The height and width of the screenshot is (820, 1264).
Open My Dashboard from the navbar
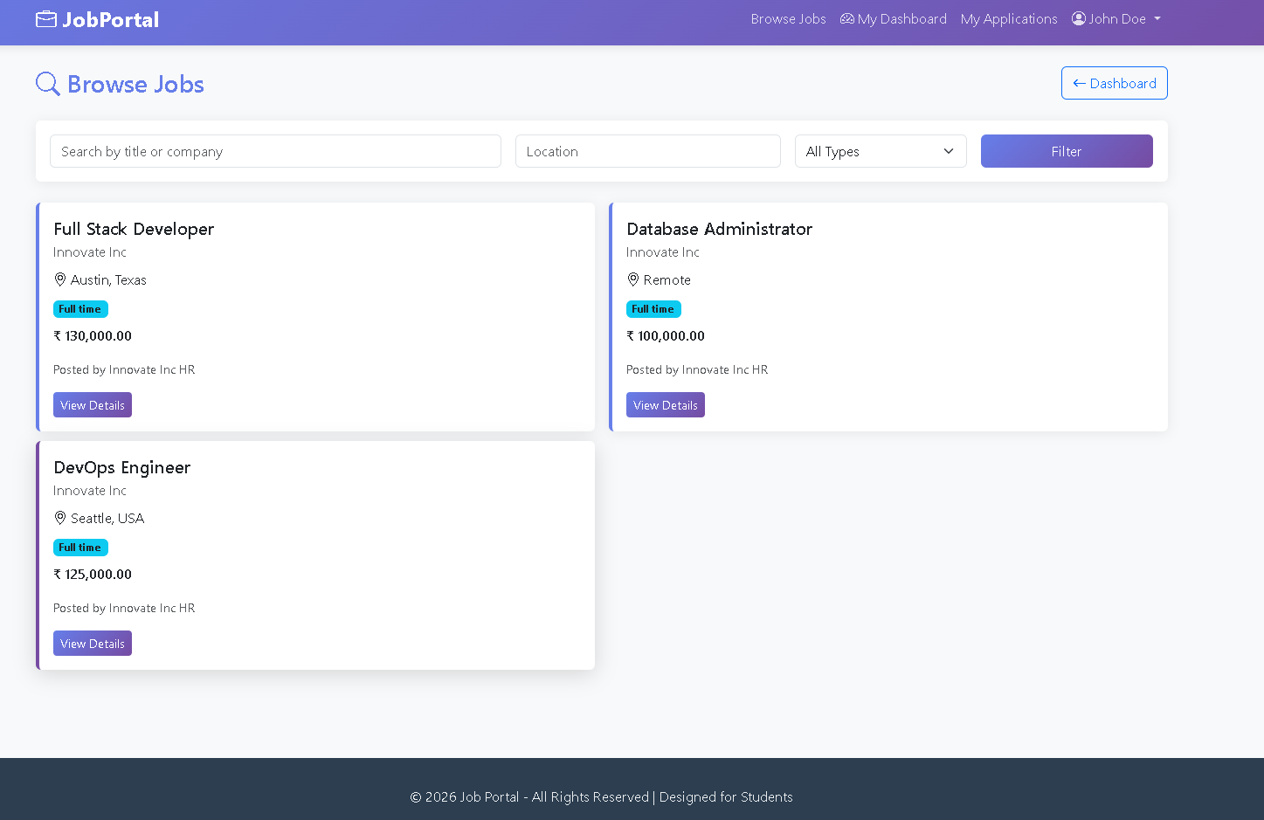point(894,19)
